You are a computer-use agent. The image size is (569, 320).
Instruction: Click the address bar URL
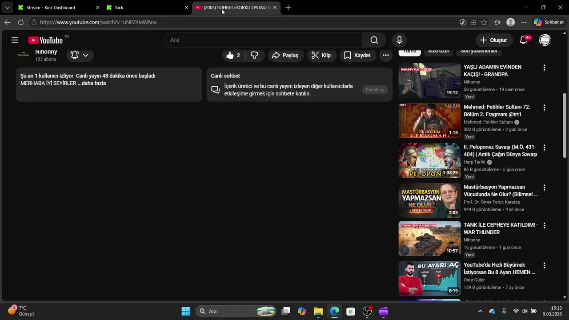[98, 22]
